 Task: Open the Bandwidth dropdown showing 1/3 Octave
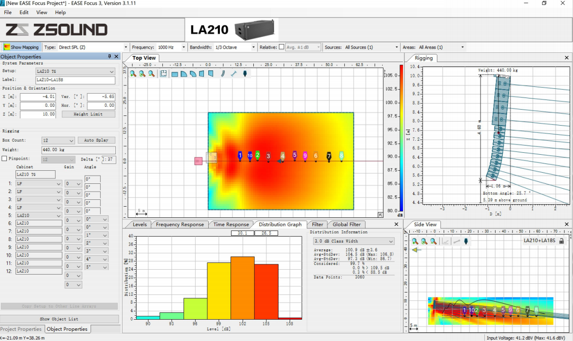(254, 47)
